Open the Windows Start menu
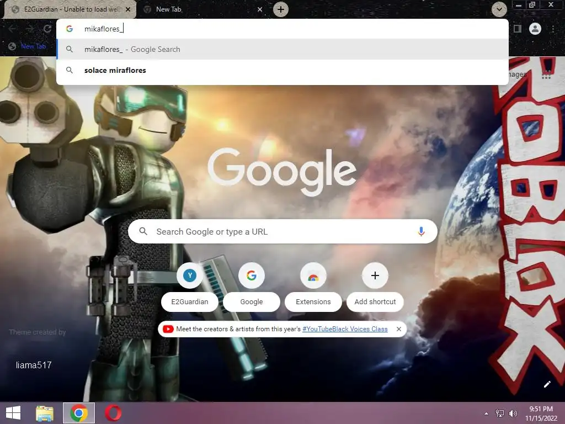Viewport: 565px width, 424px height. 13,413
